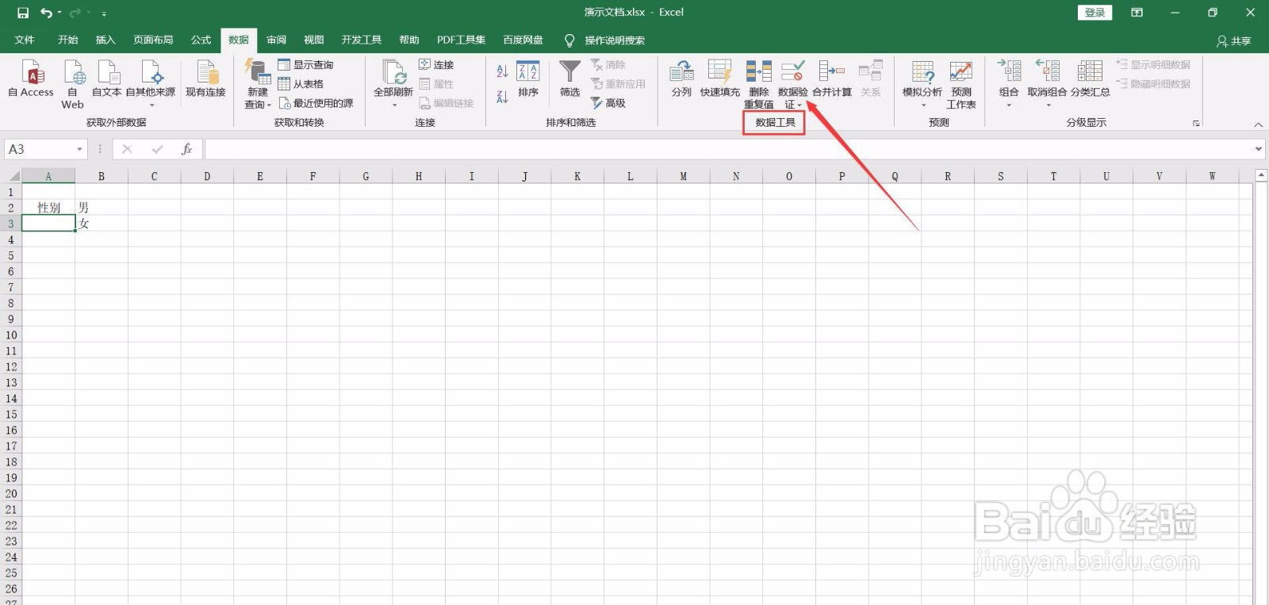Switch to the 插入 insert tab
The image size is (1269, 605).
tap(105, 40)
